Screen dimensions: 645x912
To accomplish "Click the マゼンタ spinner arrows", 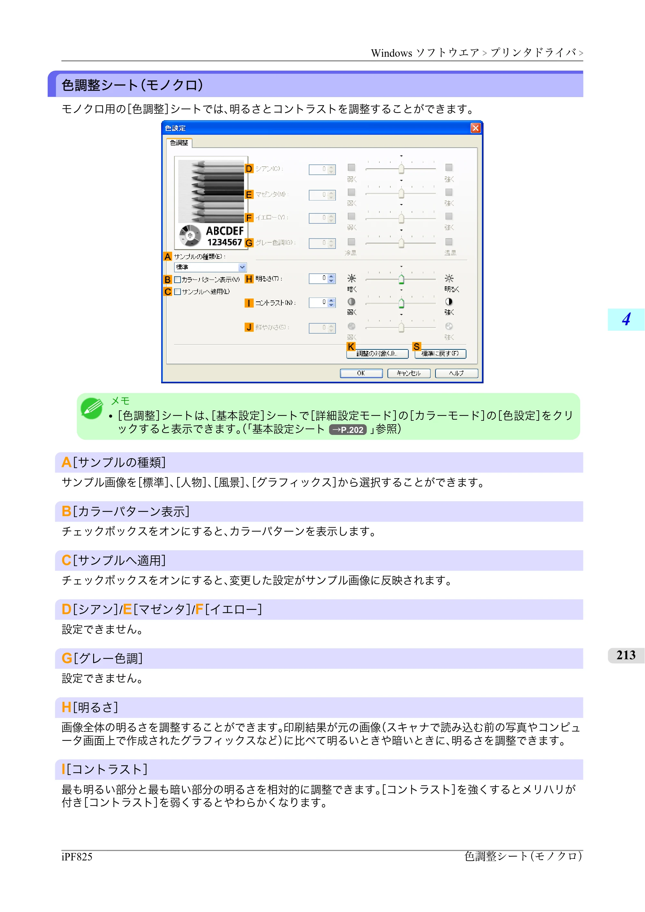I will pyautogui.click(x=331, y=195).
